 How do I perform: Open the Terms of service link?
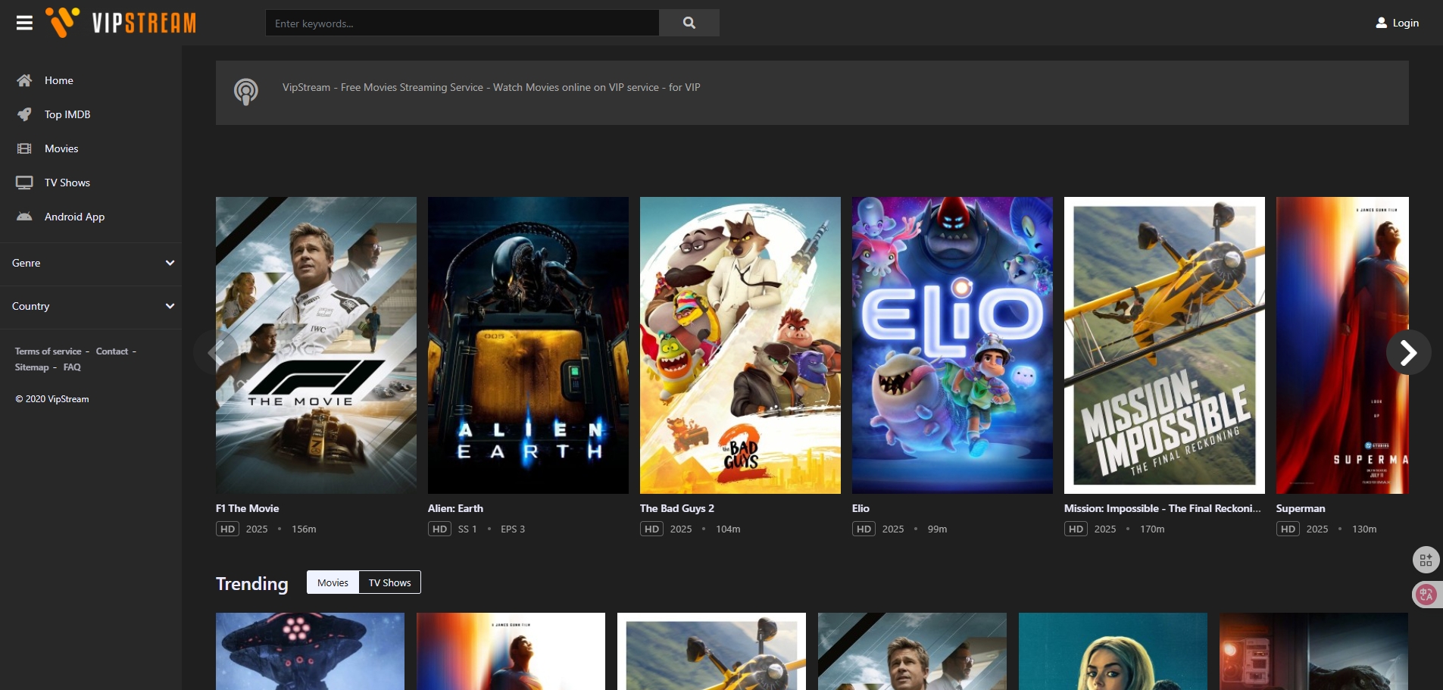[x=48, y=351]
